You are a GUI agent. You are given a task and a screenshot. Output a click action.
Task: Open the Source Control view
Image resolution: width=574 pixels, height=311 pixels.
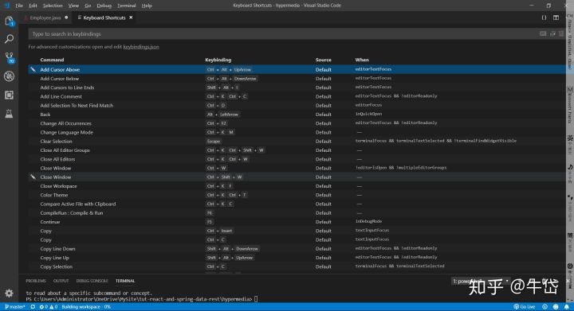[9, 57]
